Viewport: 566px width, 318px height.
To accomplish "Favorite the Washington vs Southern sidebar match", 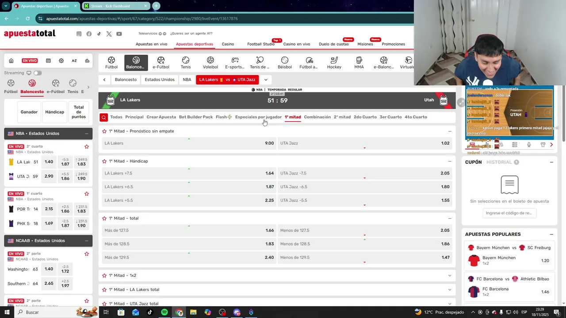I will click(x=87, y=254).
